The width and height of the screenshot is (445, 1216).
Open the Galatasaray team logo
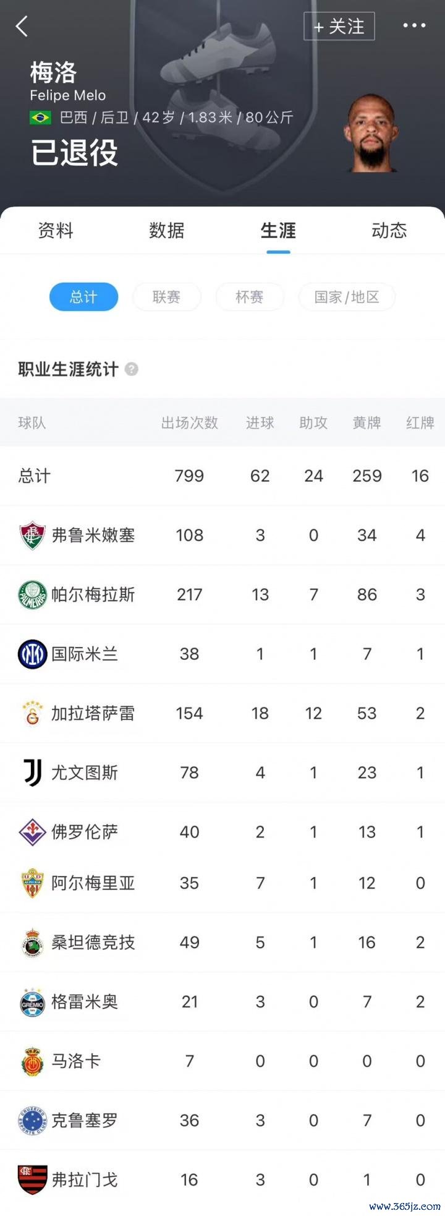click(x=32, y=713)
